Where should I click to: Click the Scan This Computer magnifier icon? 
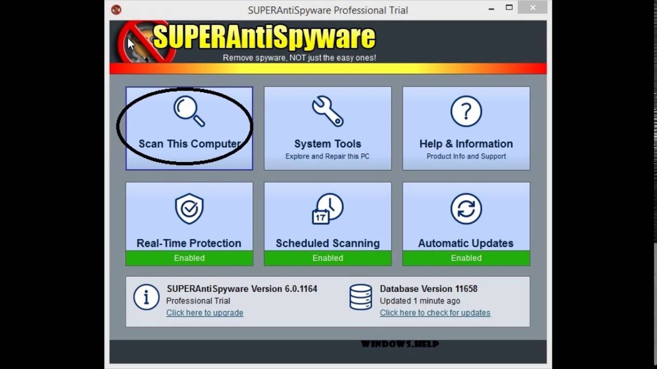[x=189, y=111]
